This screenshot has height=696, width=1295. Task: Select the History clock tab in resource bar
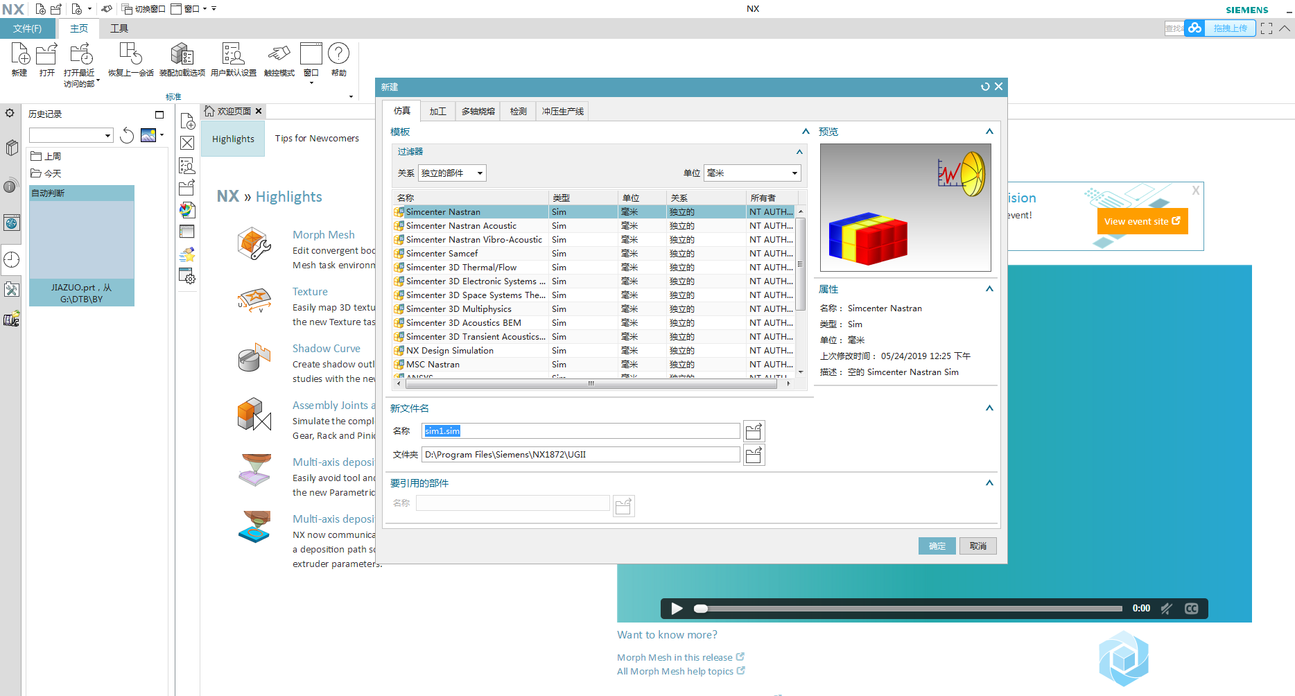tap(11, 259)
